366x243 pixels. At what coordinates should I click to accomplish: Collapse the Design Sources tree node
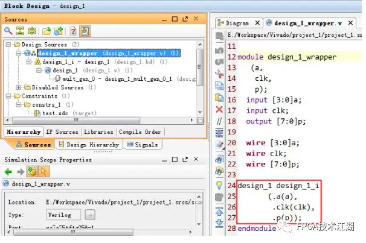click(x=8, y=45)
